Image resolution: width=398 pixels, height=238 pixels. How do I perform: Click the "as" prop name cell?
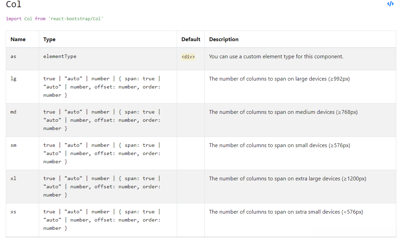tap(13, 57)
